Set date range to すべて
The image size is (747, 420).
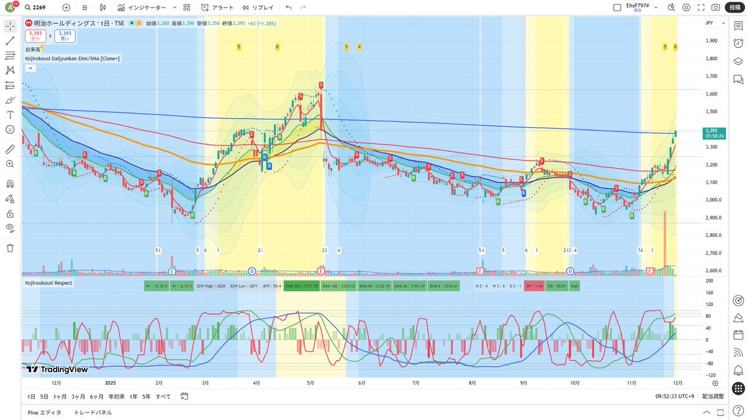[163, 396]
